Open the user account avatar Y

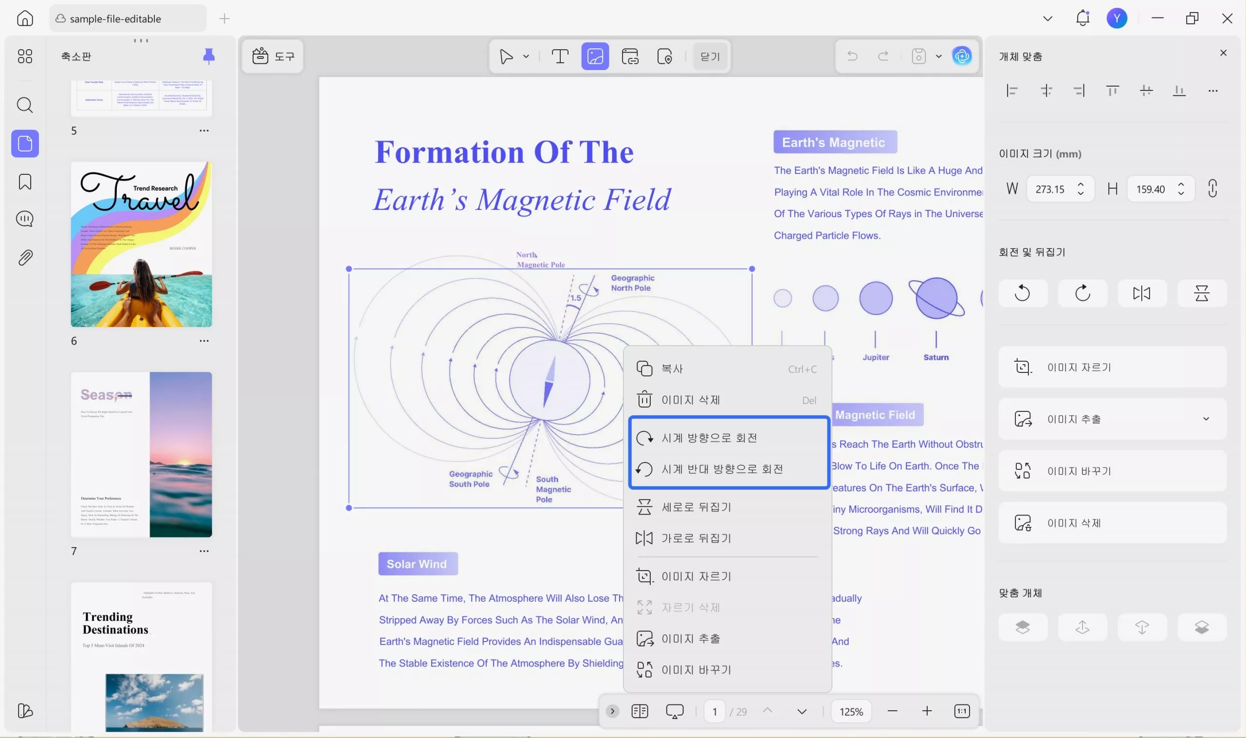(1116, 18)
